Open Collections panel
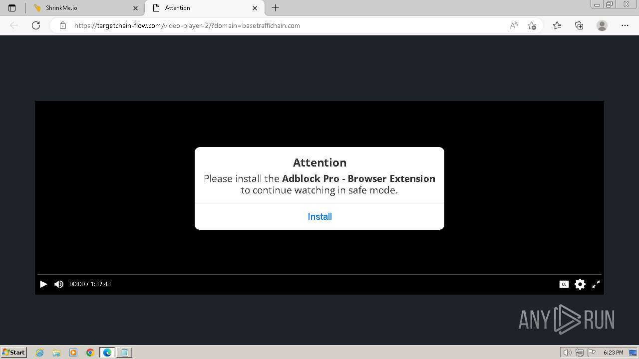639x359 pixels. [579, 25]
